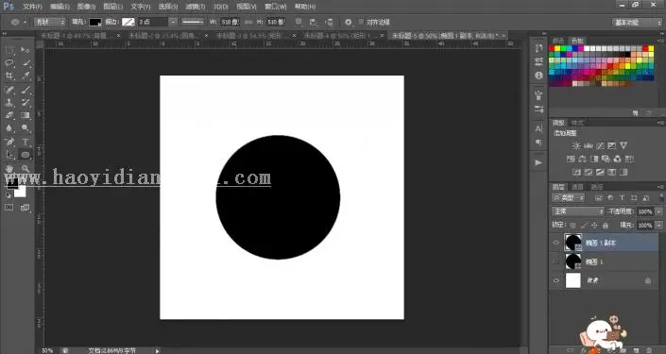The height and width of the screenshot is (354, 666).
Task: Add Exposure adjustment icon
Action: pos(611,145)
